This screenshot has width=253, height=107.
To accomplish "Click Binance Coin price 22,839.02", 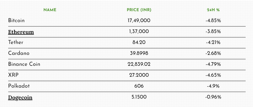I will point(139,64).
